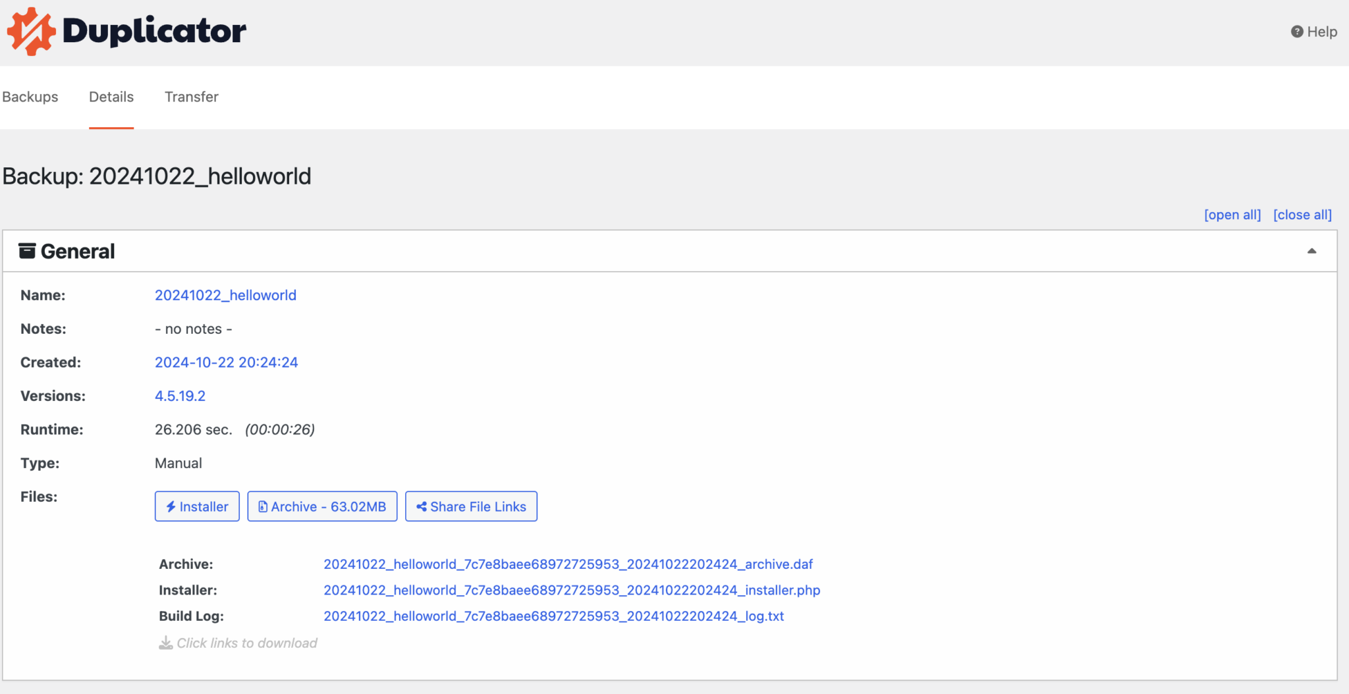Click the Help question mark icon
The height and width of the screenshot is (694, 1349).
tap(1296, 32)
